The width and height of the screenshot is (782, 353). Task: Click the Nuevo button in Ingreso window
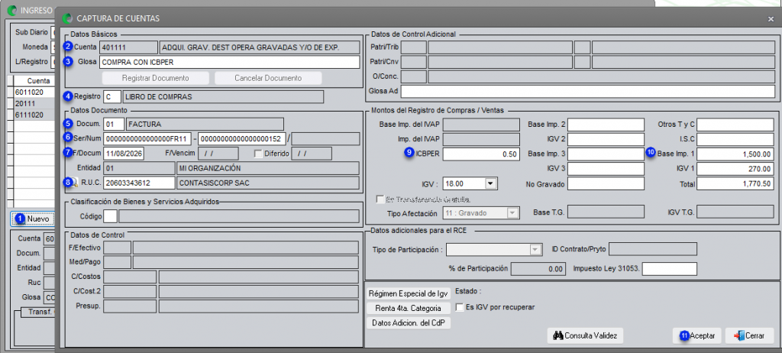point(32,219)
